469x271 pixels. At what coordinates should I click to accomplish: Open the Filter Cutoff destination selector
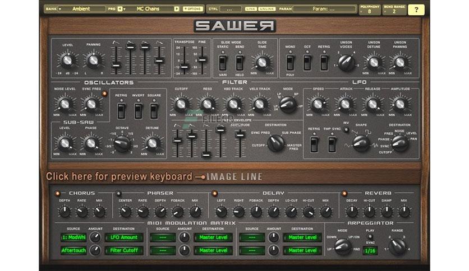(124, 250)
